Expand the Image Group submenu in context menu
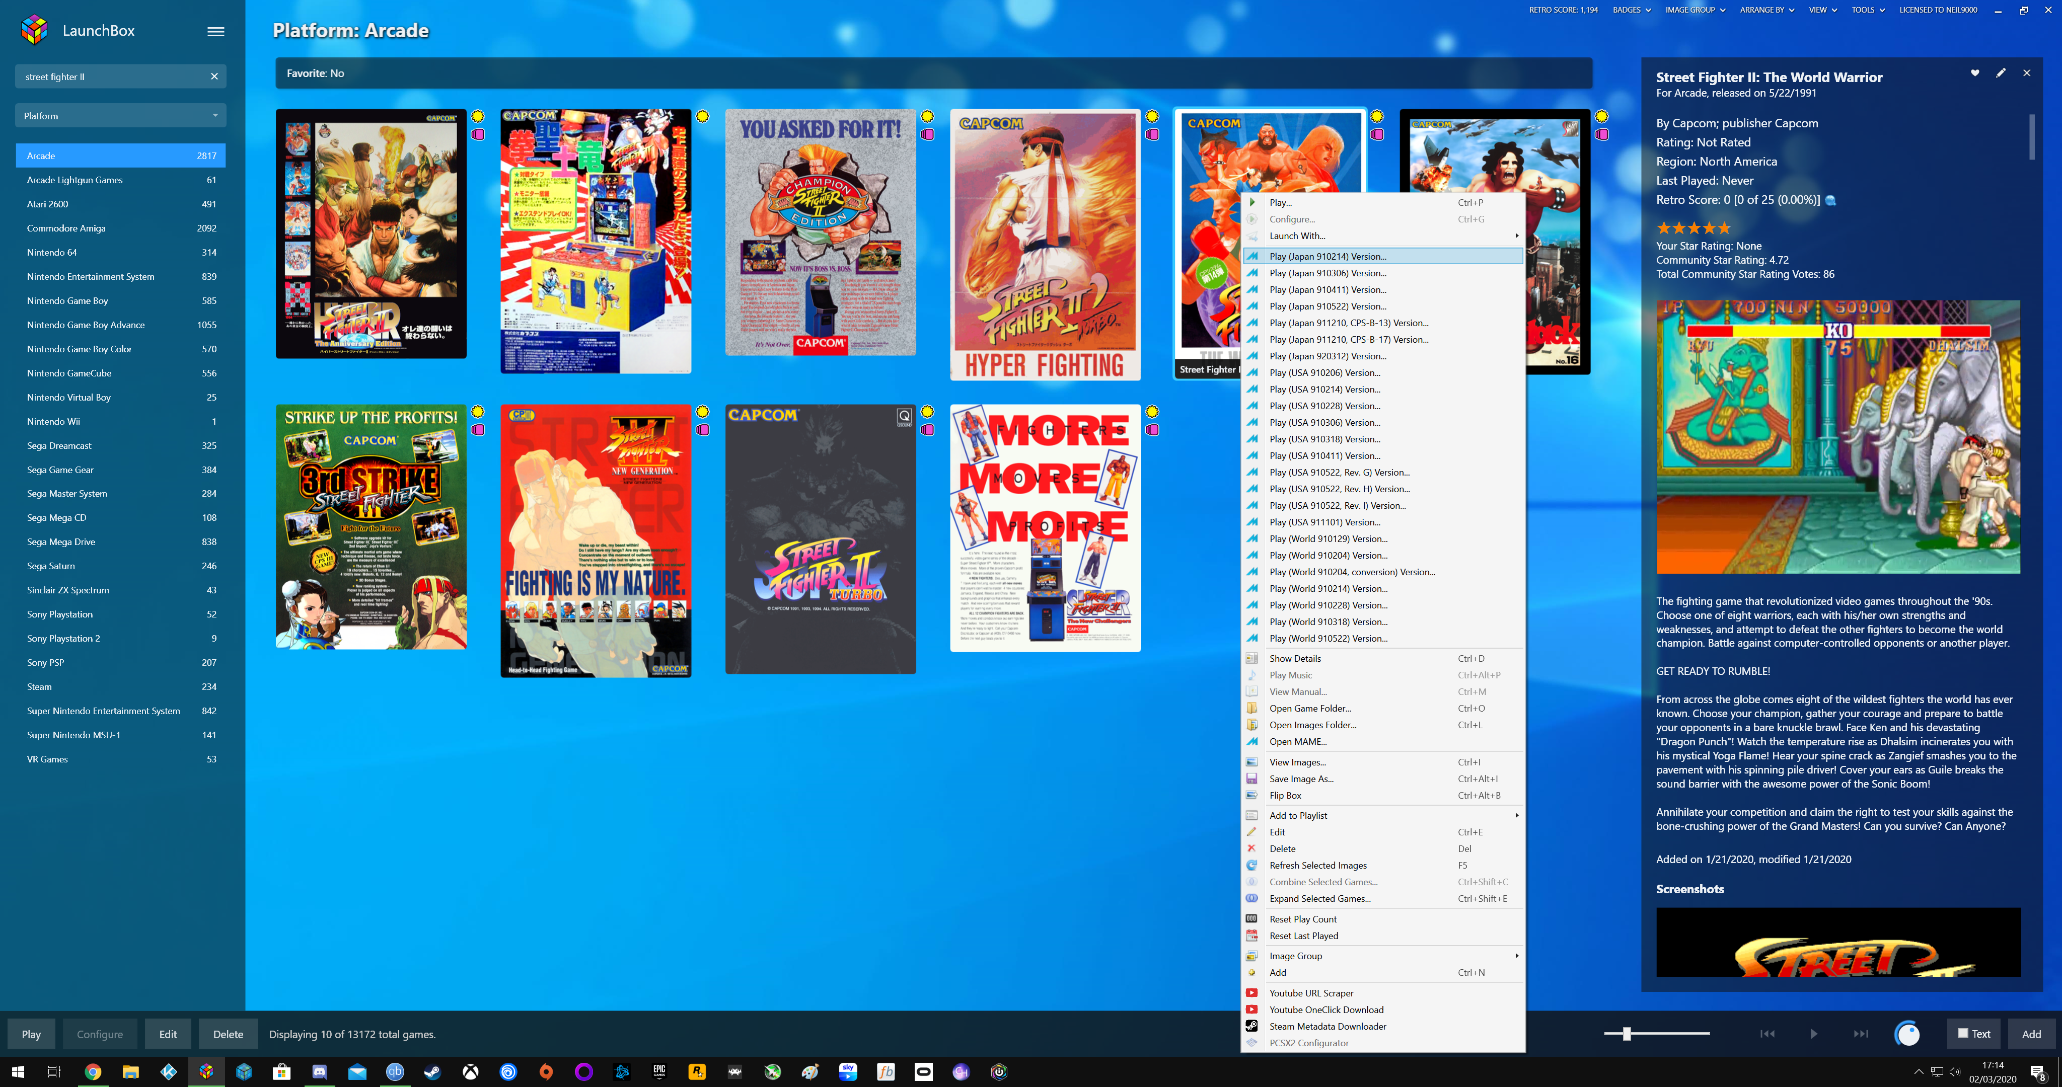This screenshot has height=1087, width=2062. click(x=1382, y=956)
